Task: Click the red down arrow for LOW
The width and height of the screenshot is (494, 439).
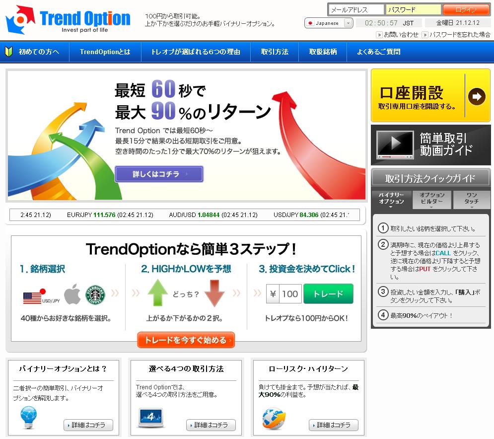Action: tap(214, 293)
